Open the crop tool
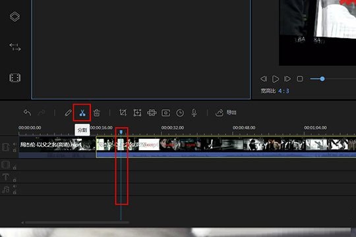The image size is (356, 237). (x=123, y=113)
